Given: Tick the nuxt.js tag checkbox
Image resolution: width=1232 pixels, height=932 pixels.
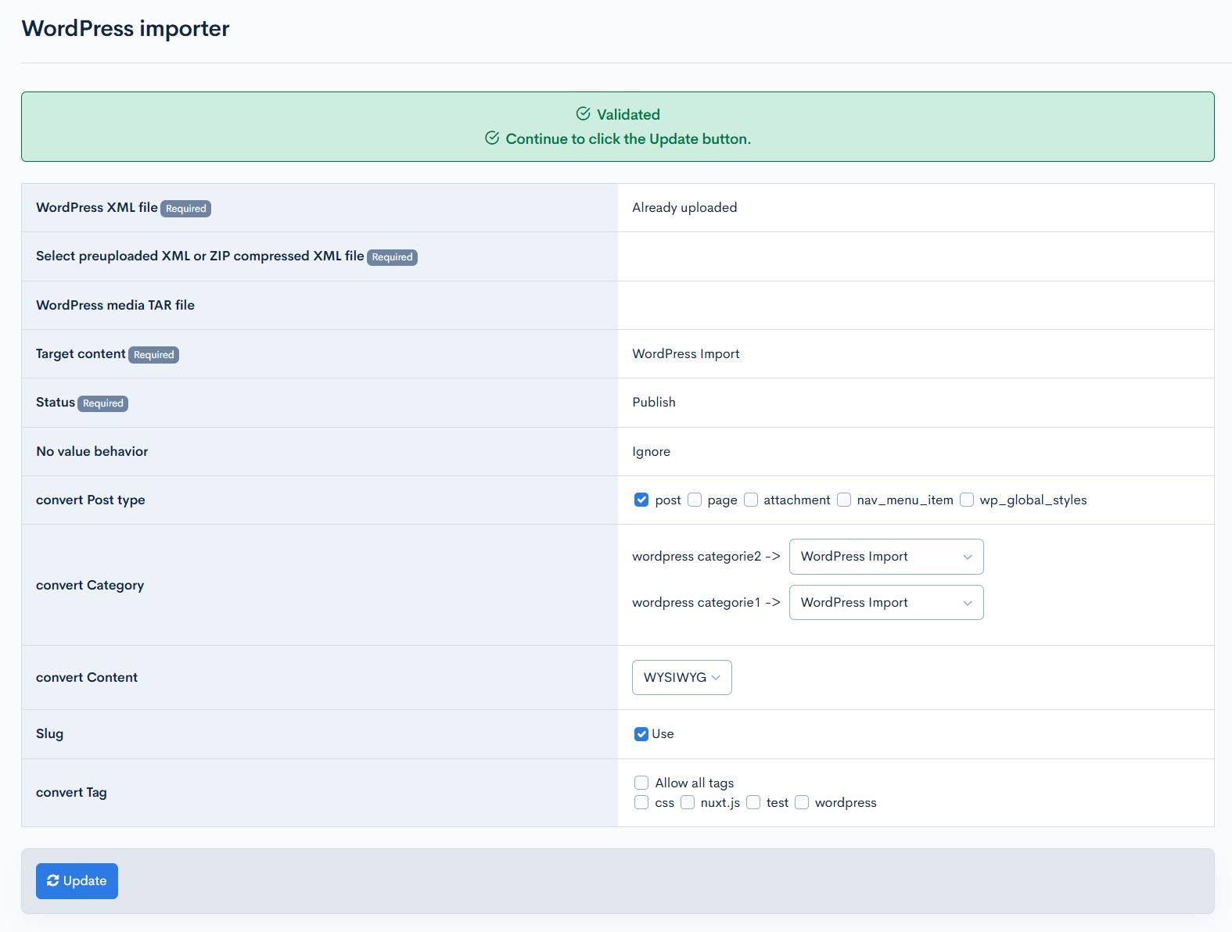Looking at the screenshot, I should (x=688, y=802).
